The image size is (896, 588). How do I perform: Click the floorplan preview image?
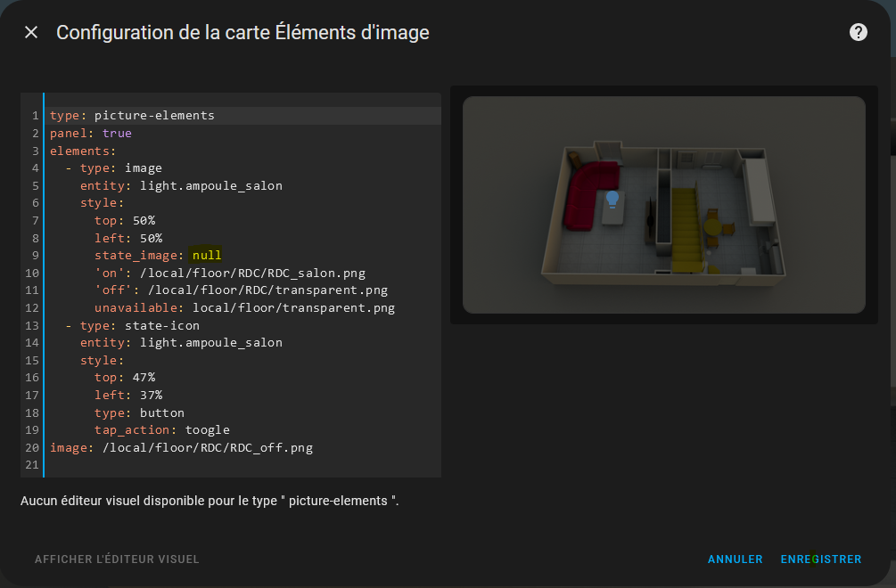click(664, 205)
